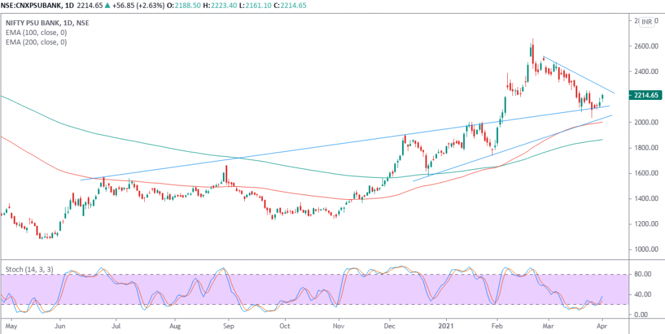Click the 1000.00 price axis label
Viewport: 665px width, 334px height.
(x=646, y=249)
